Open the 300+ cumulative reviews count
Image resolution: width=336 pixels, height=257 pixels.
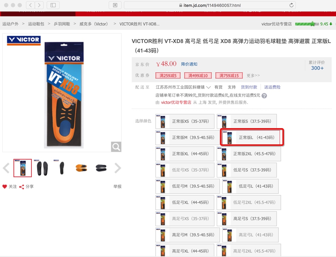tap(317, 68)
